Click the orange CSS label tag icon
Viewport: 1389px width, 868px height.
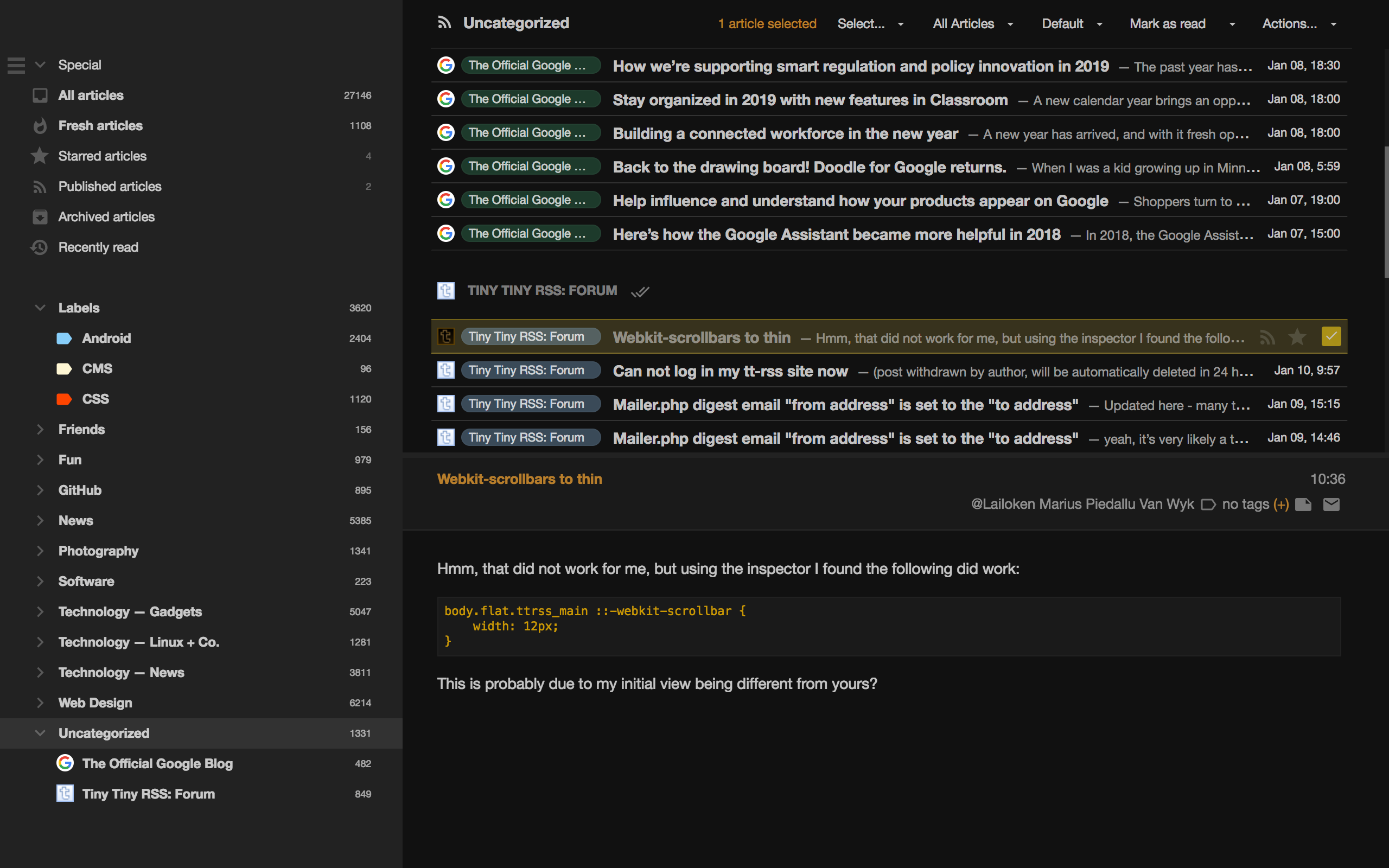(x=64, y=400)
